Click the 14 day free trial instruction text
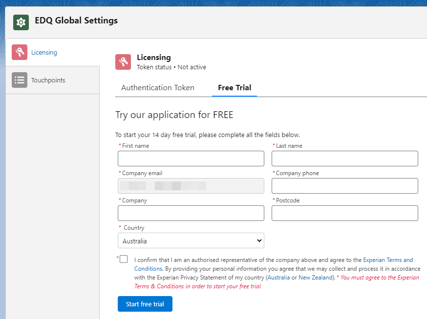The height and width of the screenshot is (319, 427). (x=208, y=135)
